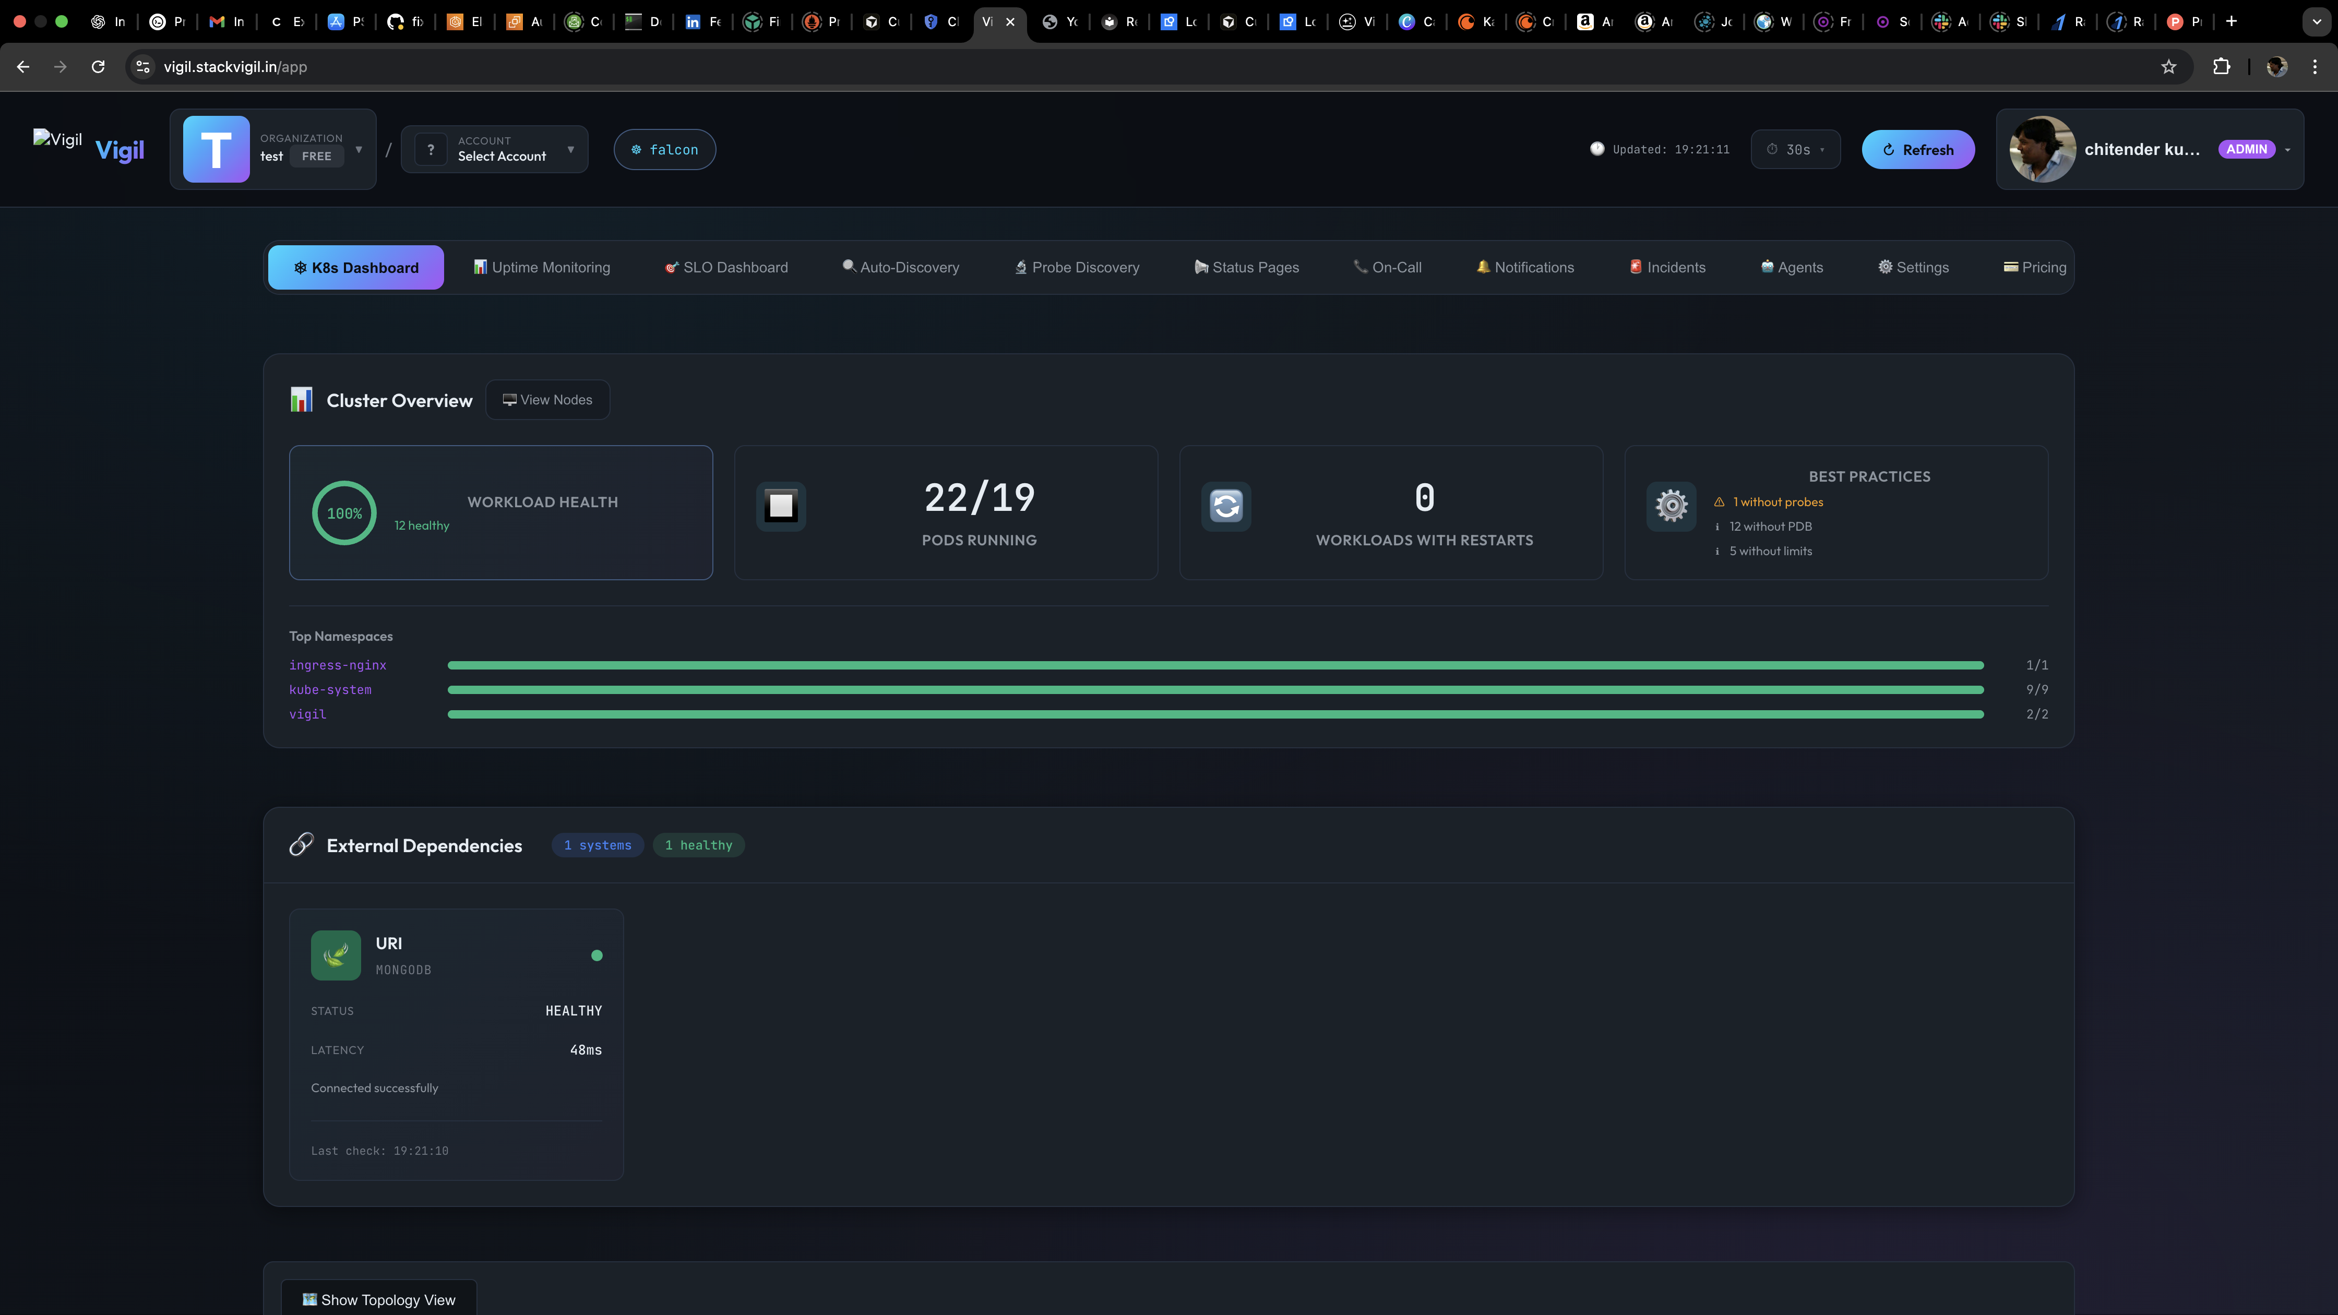Screen dimensions: 2338x1315
Task: Open the On-Call schedule
Action: [1388, 267]
